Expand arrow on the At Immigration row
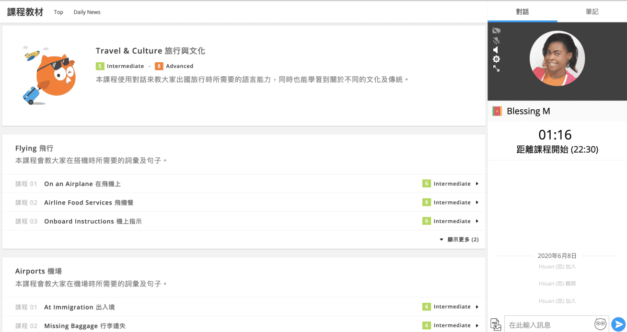Viewport: 627px width, 332px height. [x=477, y=307]
